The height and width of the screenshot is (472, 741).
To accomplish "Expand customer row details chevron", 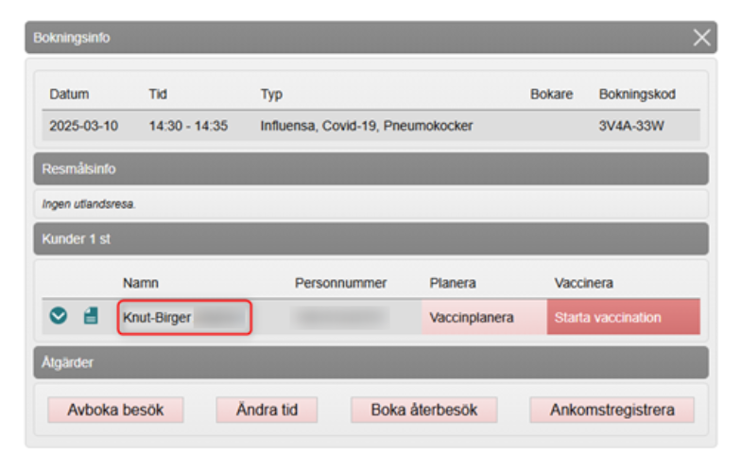I will coord(59,317).
